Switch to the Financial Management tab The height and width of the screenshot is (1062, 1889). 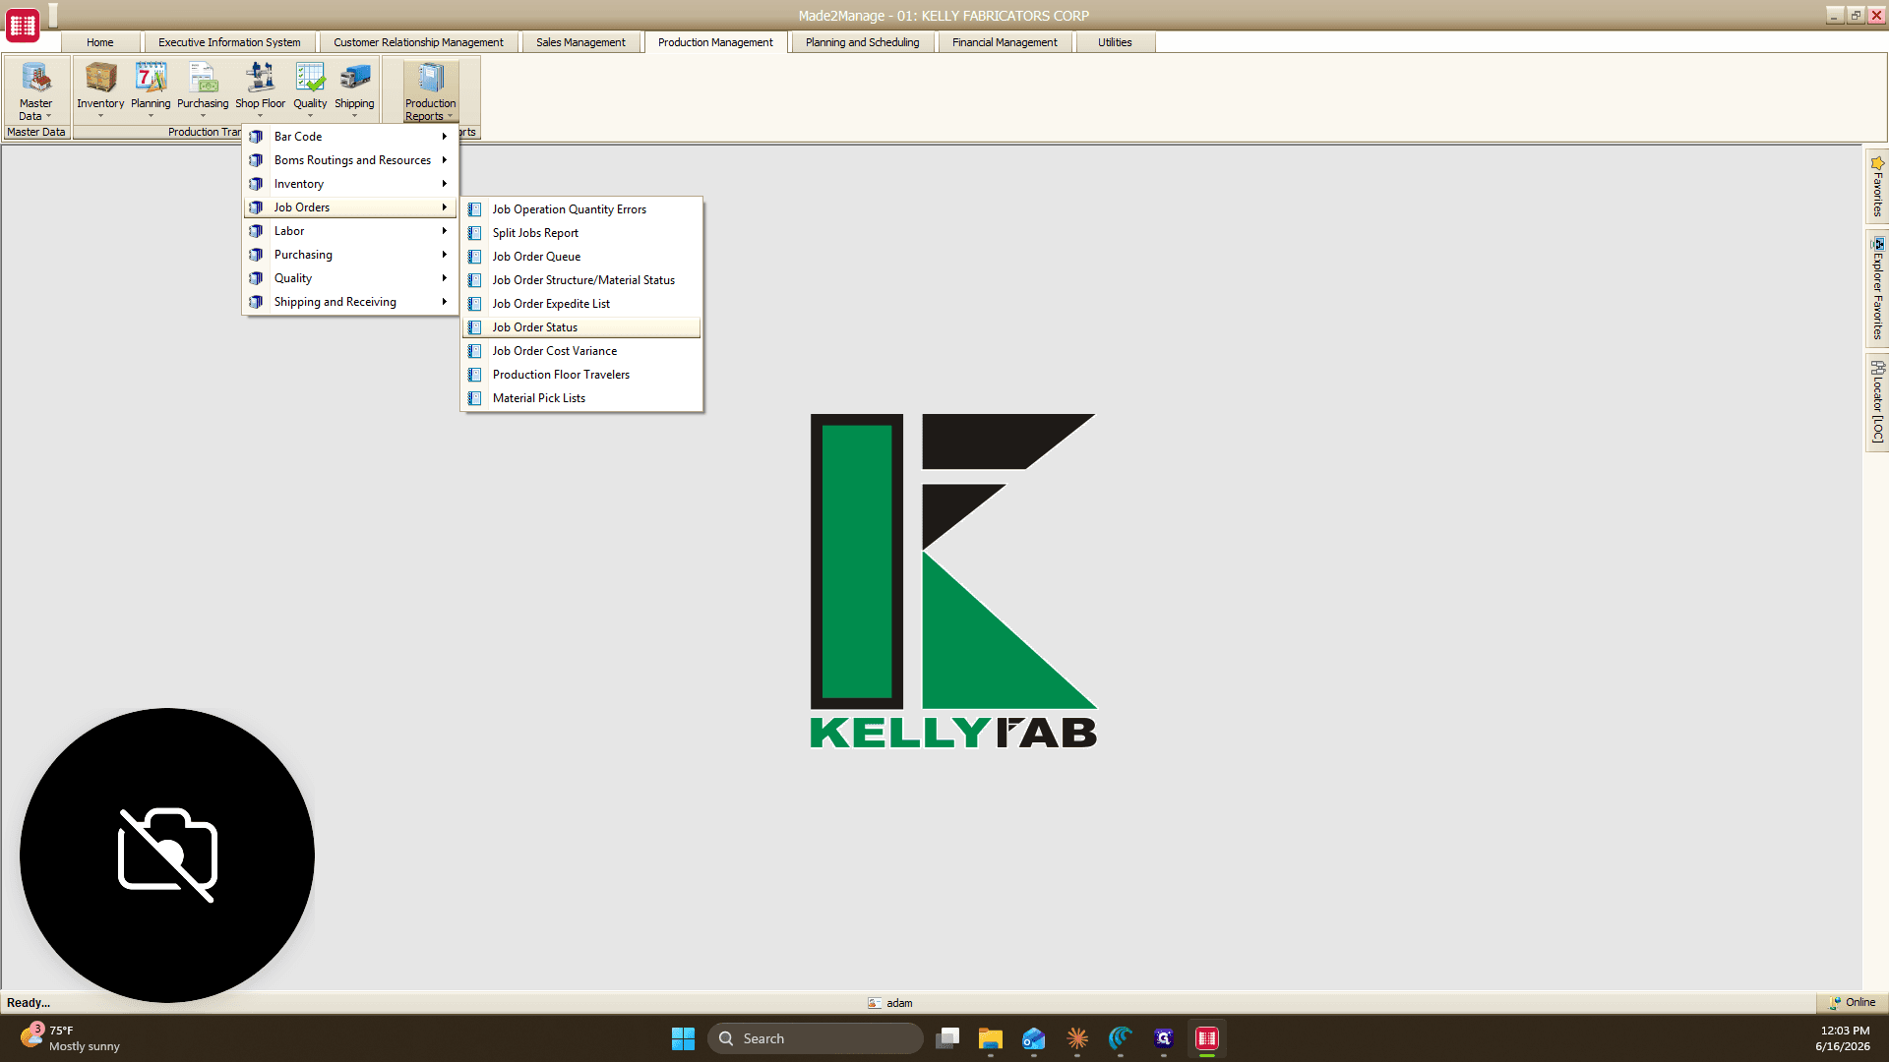[1005, 42]
